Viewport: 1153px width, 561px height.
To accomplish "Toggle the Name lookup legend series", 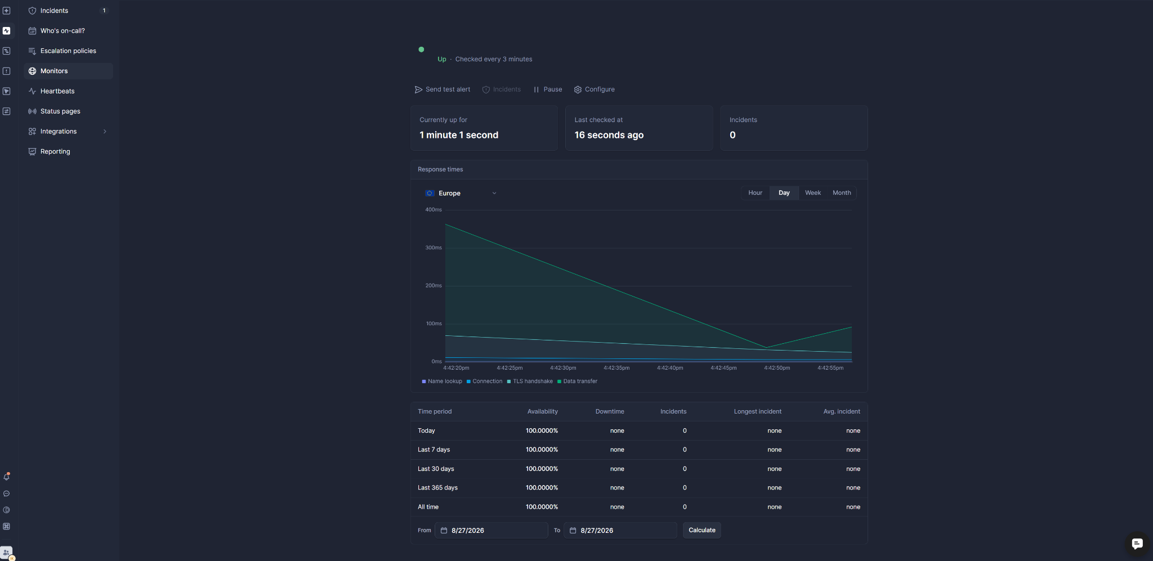I will click(442, 382).
